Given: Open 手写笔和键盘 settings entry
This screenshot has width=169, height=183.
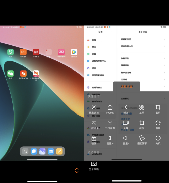Looking at the screenshot, I should tap(100, 75).
